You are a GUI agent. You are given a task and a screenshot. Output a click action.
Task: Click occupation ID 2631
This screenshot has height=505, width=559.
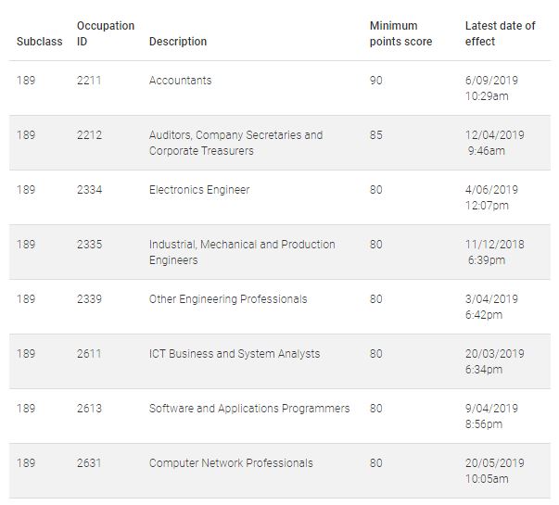[x=89, y=463]
